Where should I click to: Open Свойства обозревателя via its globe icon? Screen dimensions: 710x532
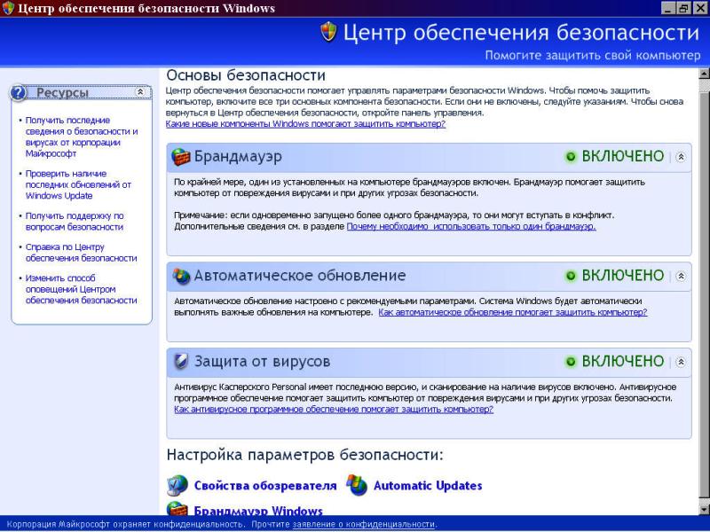coord(177,485)
